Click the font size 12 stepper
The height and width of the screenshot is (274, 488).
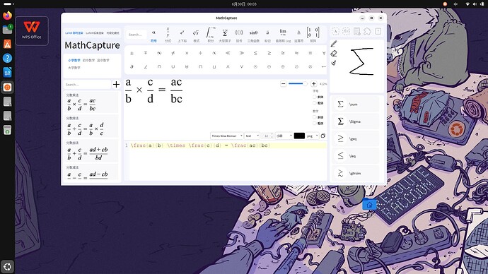267,136
